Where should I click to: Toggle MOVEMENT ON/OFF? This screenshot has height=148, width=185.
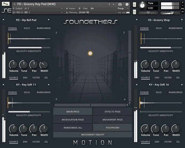[x=92, y=135]
